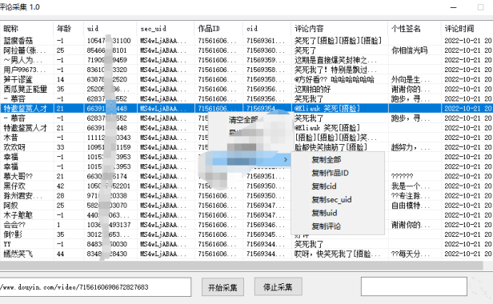
Task: Click the 作品ID column header
Action: (218, 29)
